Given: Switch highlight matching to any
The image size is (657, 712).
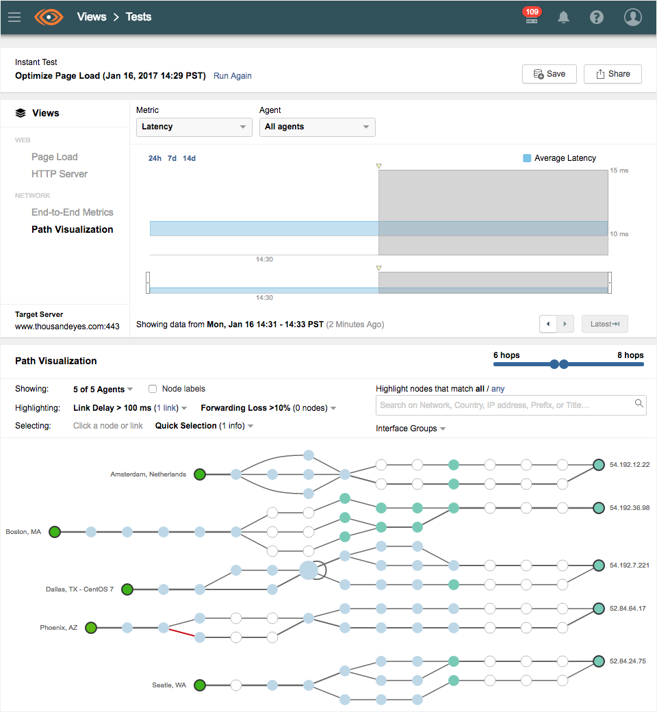Looking at the screenshot, I should click(x=498, y=389).
